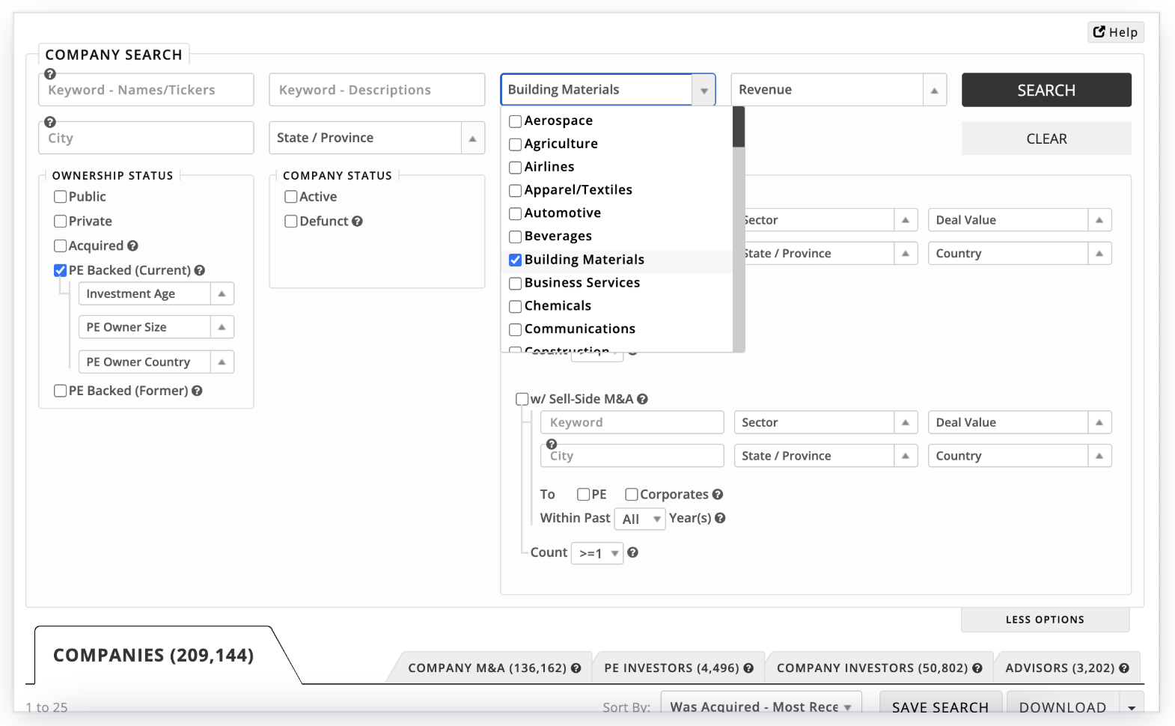Click help icon on Advisors tab

1123,668
